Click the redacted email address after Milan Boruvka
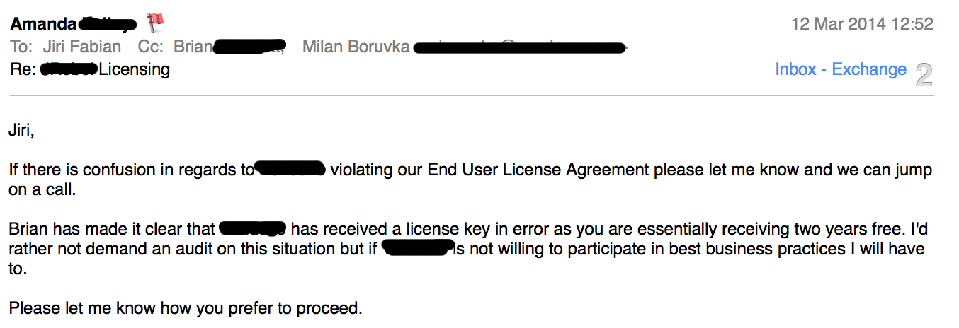 [521, 48]
